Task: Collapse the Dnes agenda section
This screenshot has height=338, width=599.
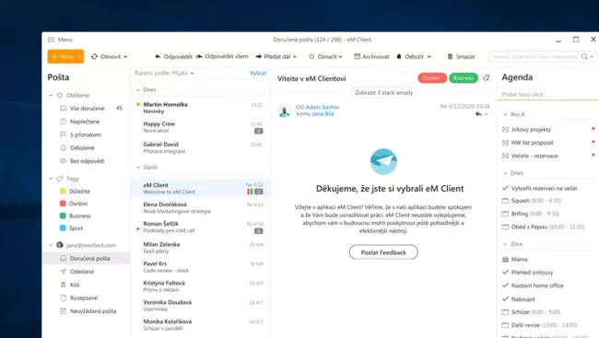Action: [505, 173]
